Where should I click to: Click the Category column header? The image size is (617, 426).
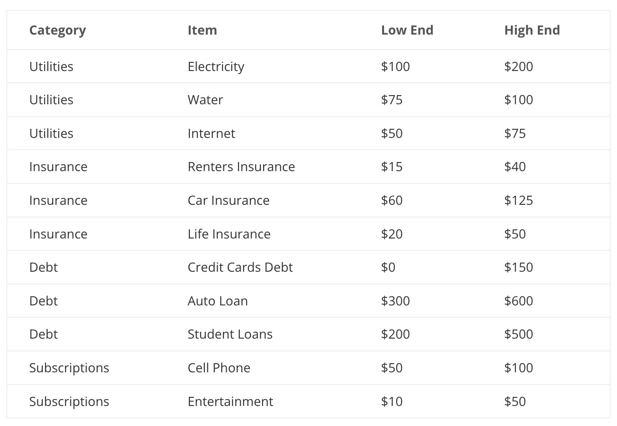pos(57,30)
